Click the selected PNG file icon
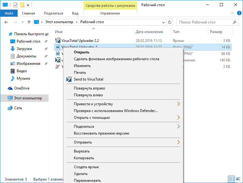Image resolution: width=243 pixels, height=183 pixels. pos(58,47)
